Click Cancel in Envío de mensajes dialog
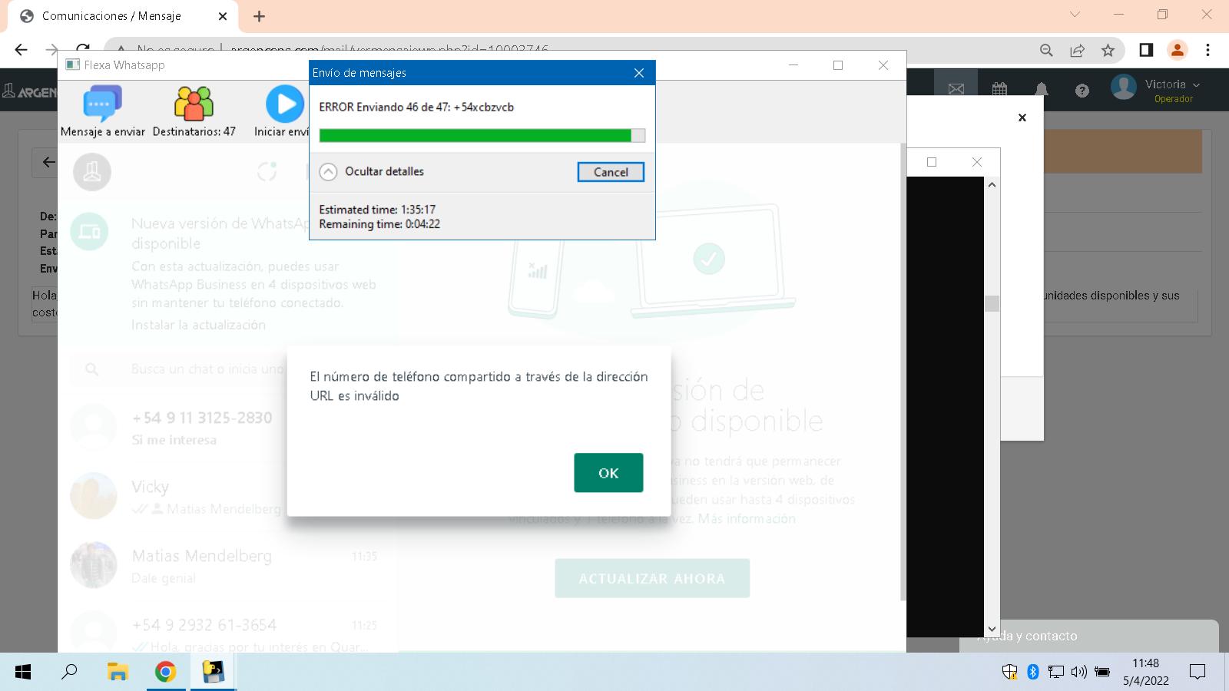This screenshot has width=1229, height=691. [x=611, y=172]
